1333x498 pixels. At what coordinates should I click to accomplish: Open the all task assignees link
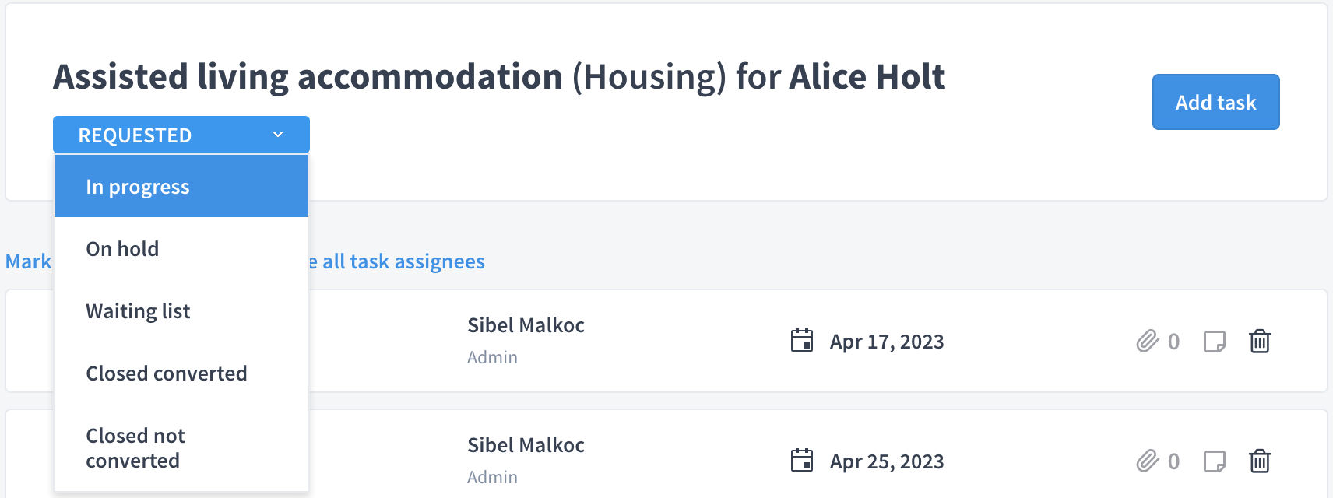click(397, 261)
